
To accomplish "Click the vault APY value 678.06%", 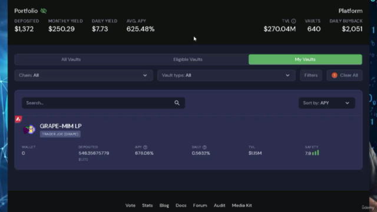I will click(144, 153).
